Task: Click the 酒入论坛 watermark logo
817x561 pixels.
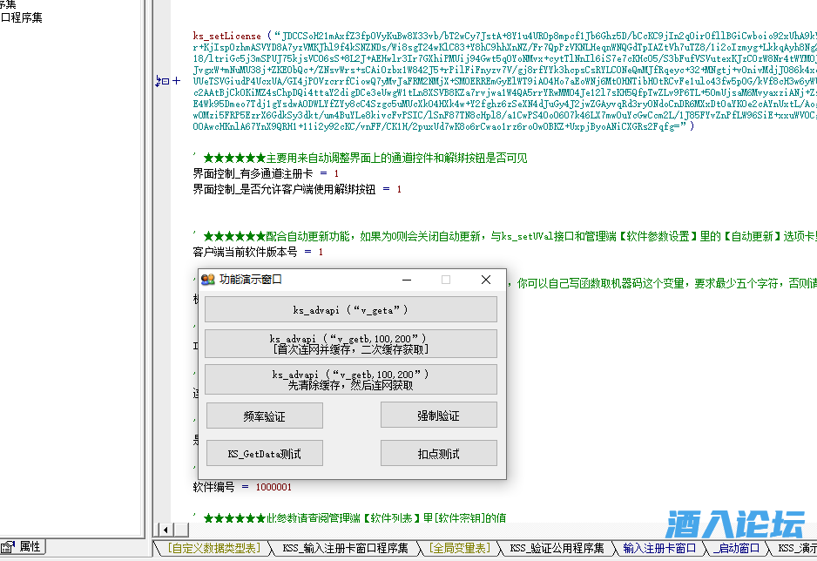Action: [734, 525]
